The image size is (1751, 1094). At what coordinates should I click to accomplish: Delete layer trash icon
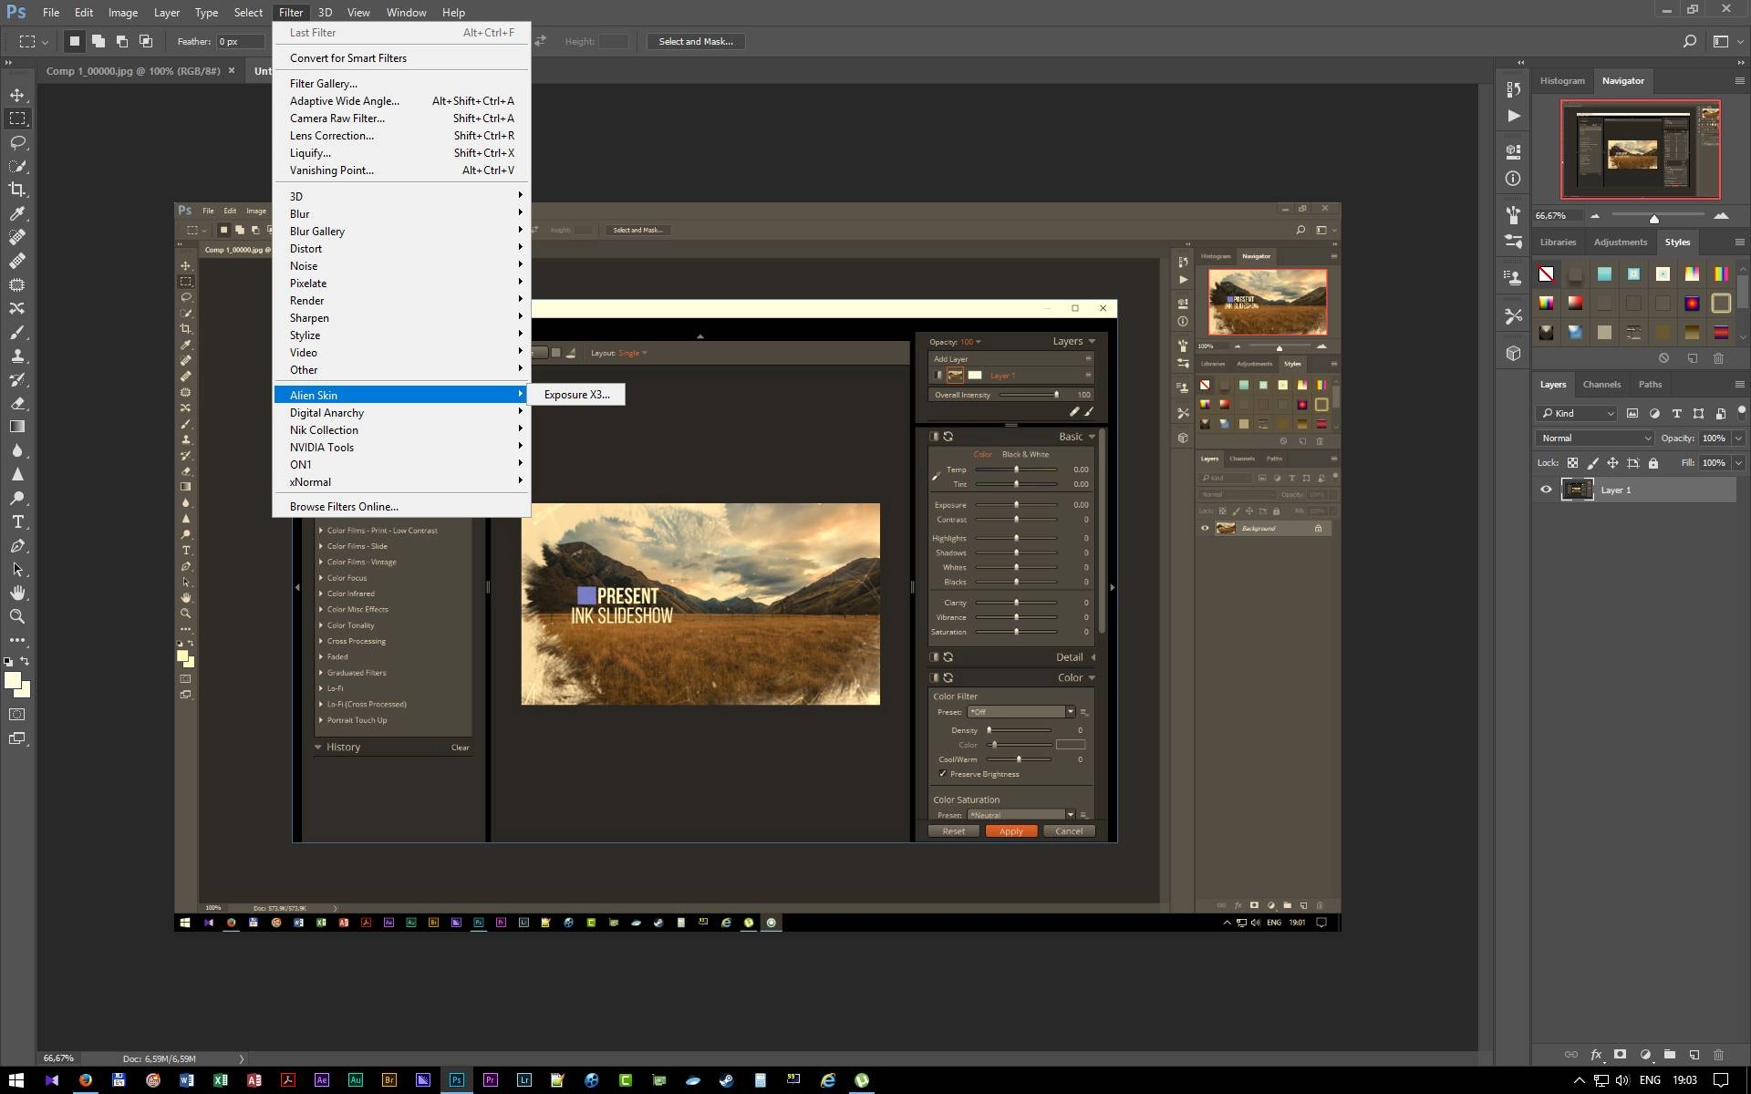1719,1055
